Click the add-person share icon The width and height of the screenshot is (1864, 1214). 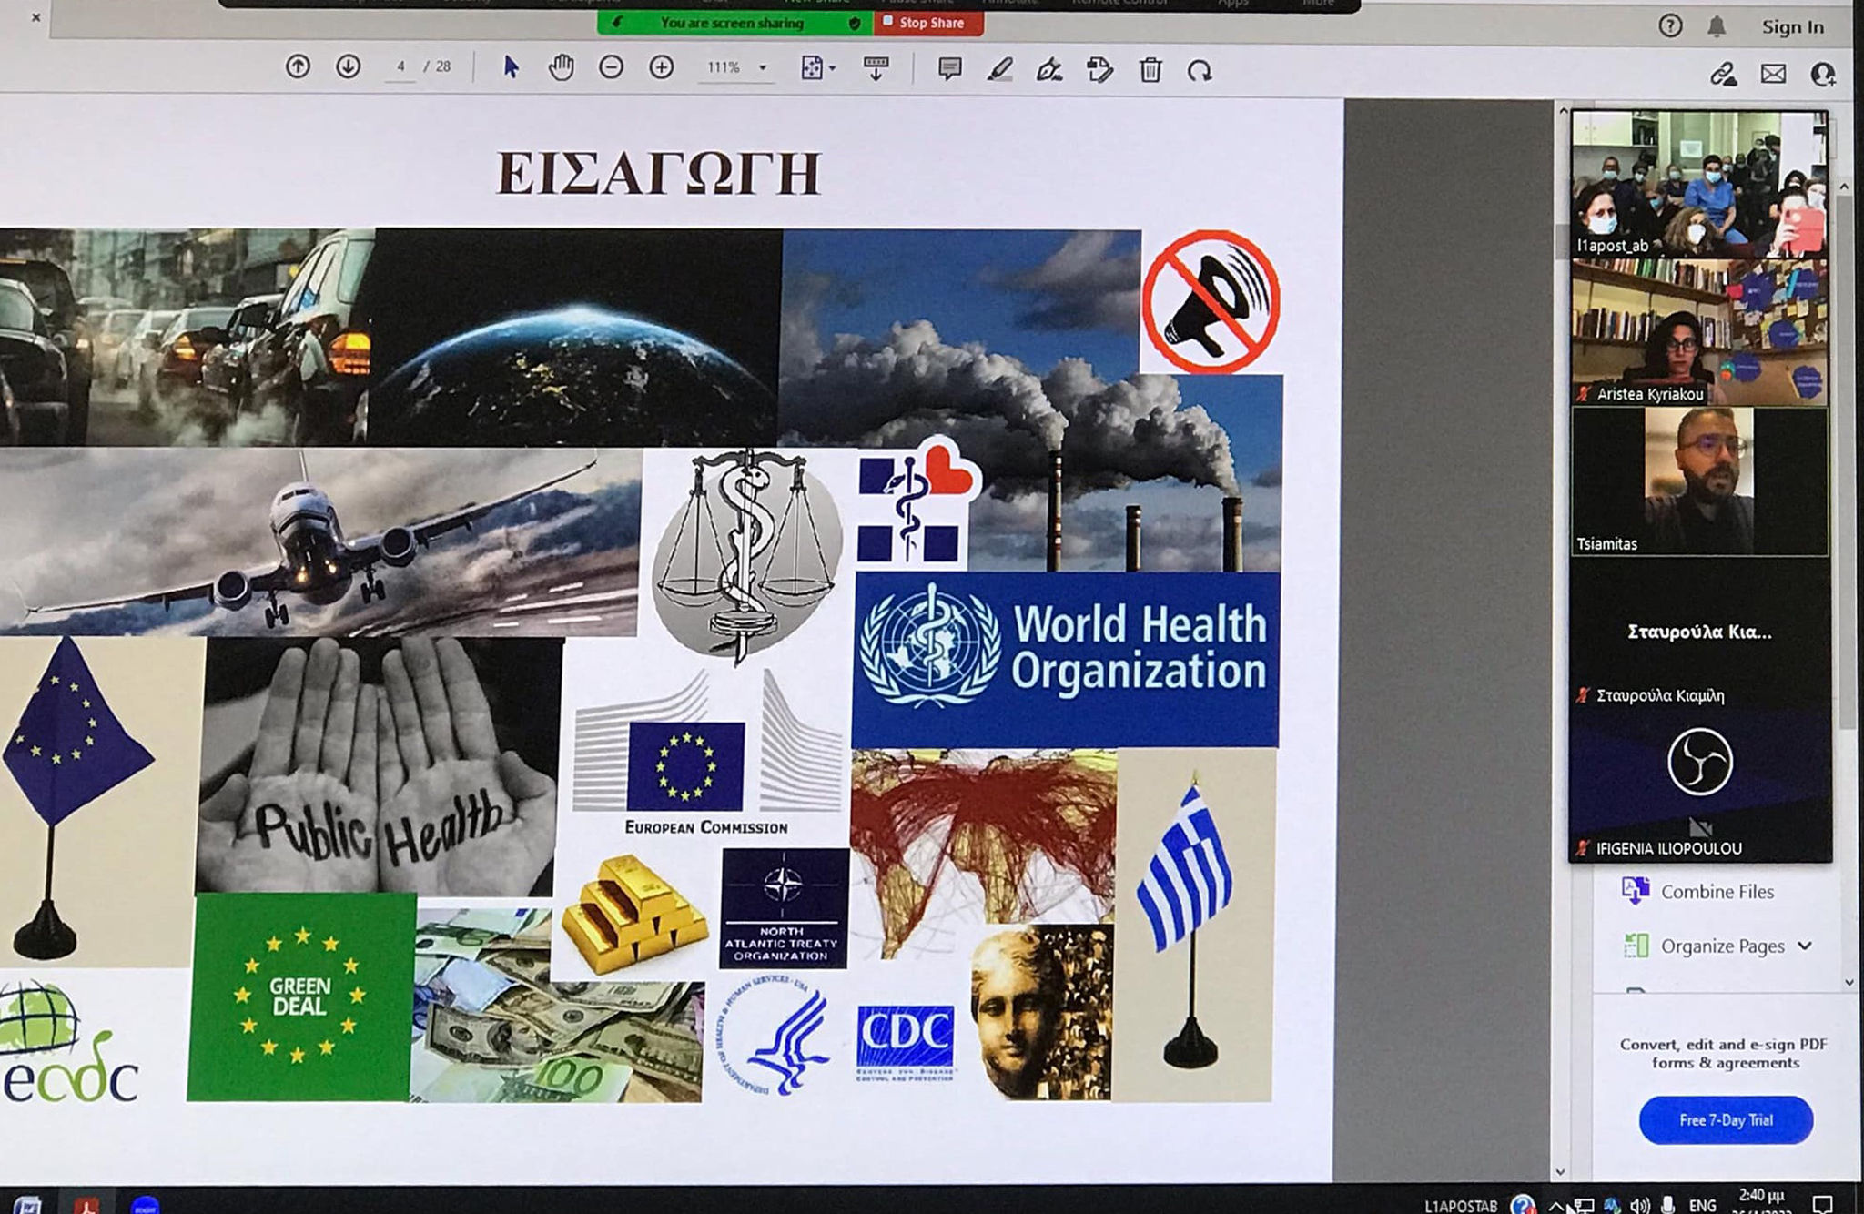pos(1822,74)
